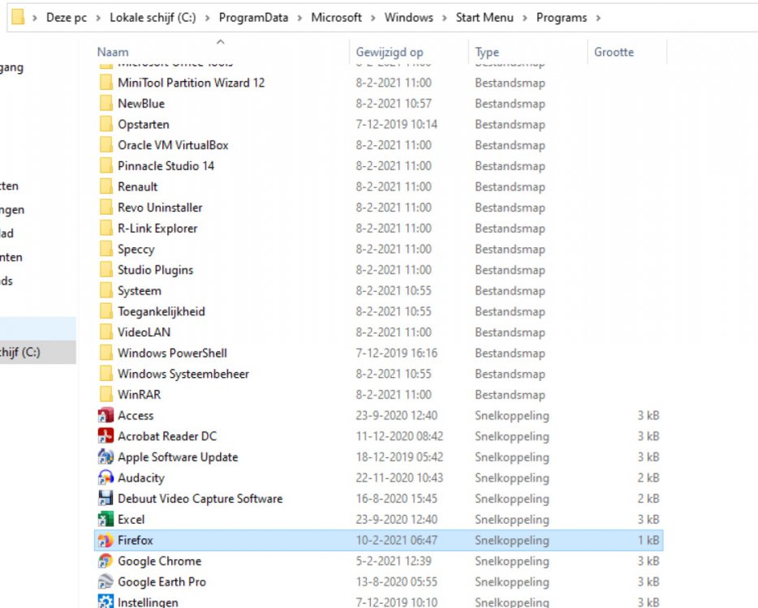Select the Opstarten folder icon

[106, 124]
